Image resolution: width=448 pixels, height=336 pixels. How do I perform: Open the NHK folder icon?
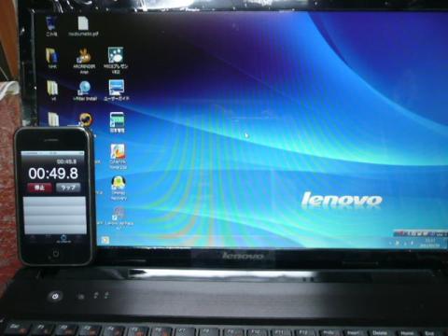(52, 58)
